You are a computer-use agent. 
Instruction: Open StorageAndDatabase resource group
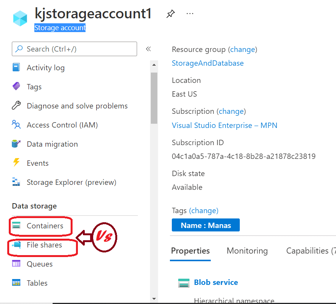tap(208, 63)
